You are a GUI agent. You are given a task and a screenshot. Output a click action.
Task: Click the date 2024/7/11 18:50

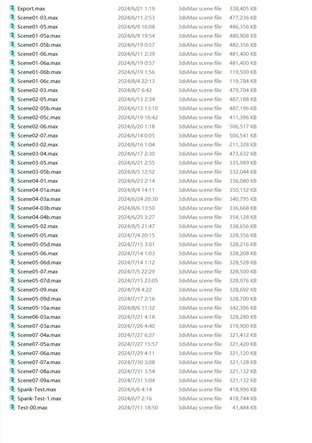pyautogui.click(x=138, y=407)
